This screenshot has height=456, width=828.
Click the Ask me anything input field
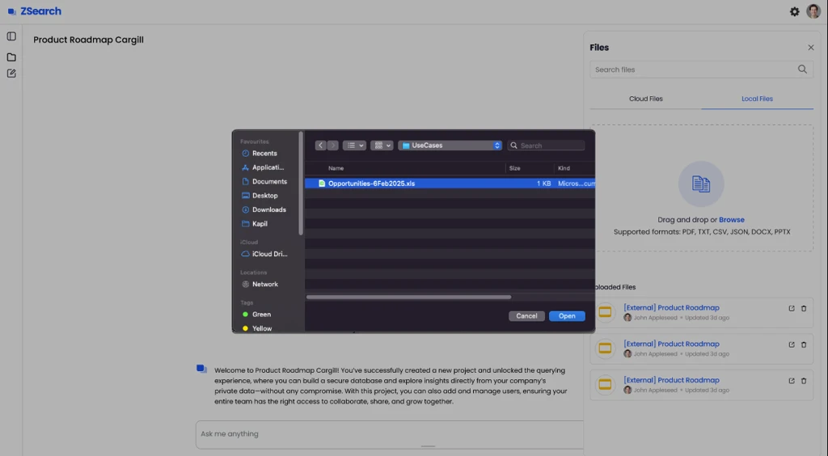click(388, 434)
